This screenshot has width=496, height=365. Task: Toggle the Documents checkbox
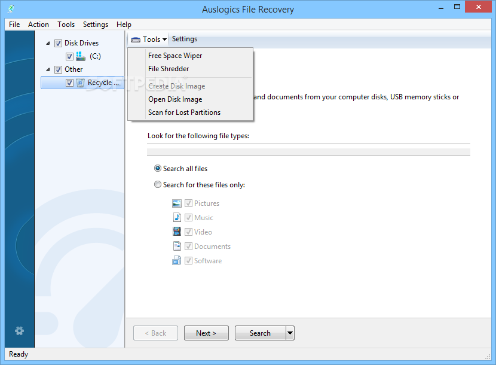188,246
